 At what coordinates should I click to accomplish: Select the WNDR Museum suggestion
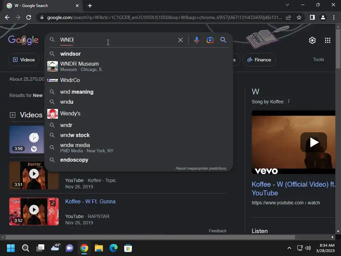[x=139, y=66]
